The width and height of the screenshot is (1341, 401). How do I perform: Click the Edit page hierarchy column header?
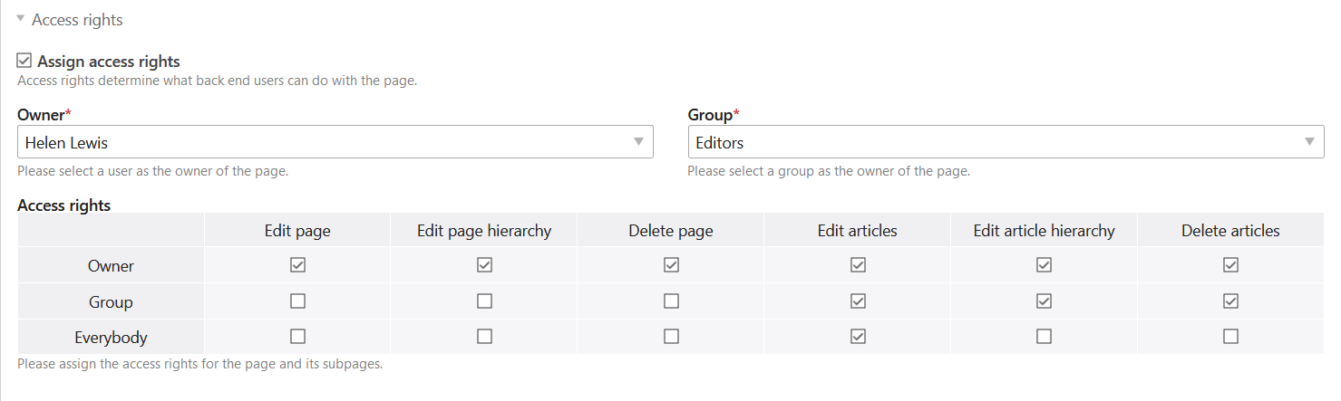484,231
